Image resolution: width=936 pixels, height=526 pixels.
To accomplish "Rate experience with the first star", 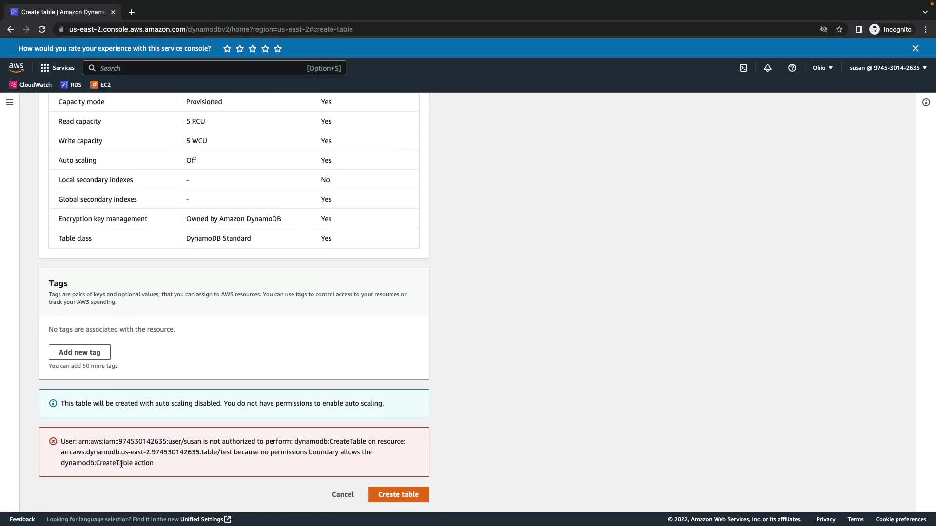I will (227, 49).
